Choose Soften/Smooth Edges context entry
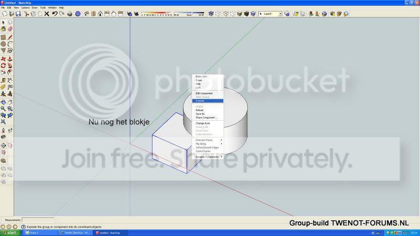 point(207,147)
